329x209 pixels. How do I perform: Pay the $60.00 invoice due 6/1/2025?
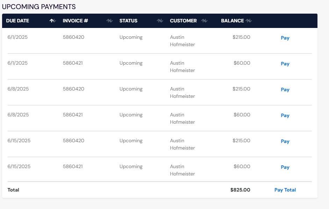tap(285, 64)
